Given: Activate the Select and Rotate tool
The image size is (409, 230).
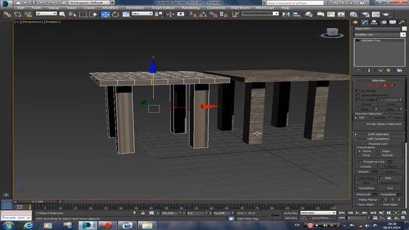Looking at the screenshot, I should tap(115, 14).
